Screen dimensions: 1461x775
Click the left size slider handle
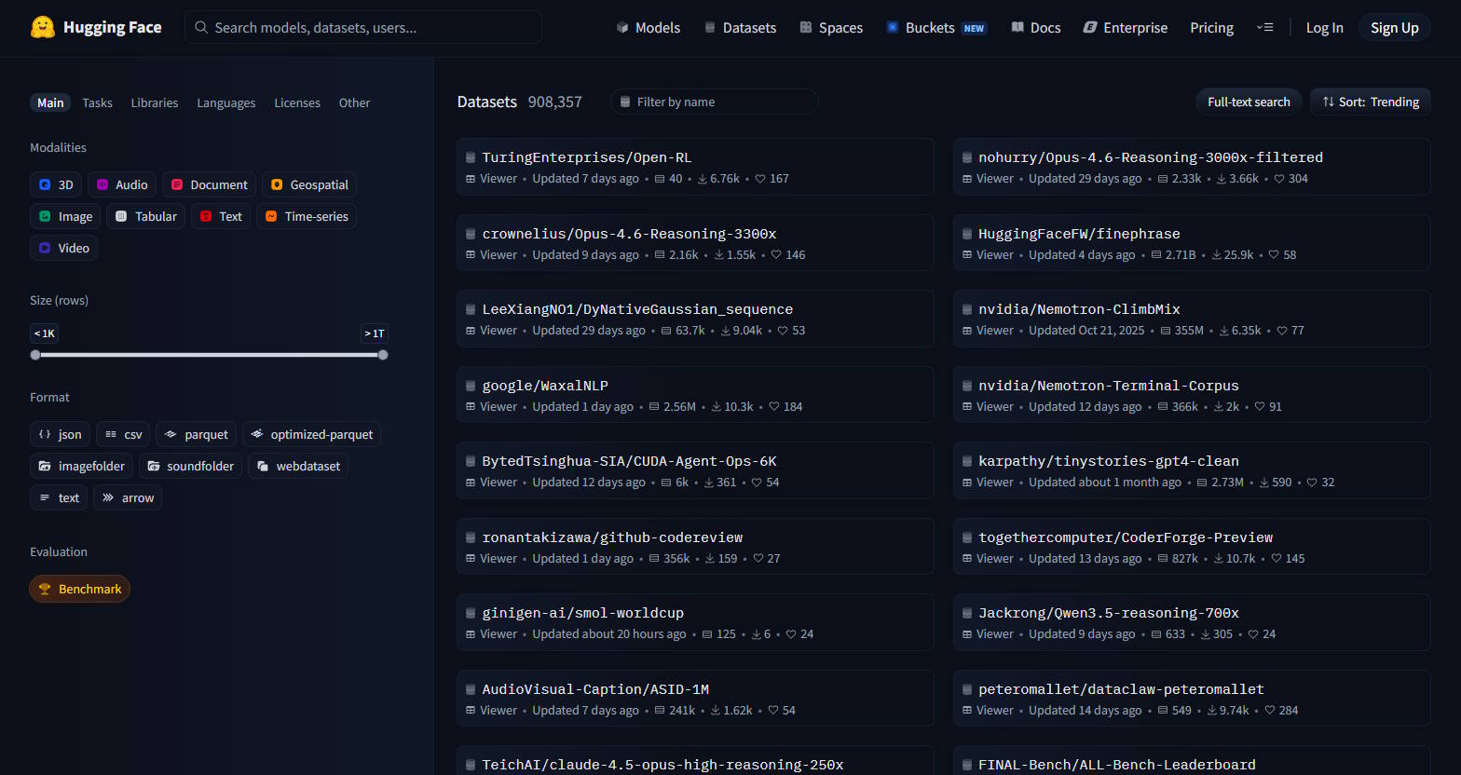pos(35,355)
